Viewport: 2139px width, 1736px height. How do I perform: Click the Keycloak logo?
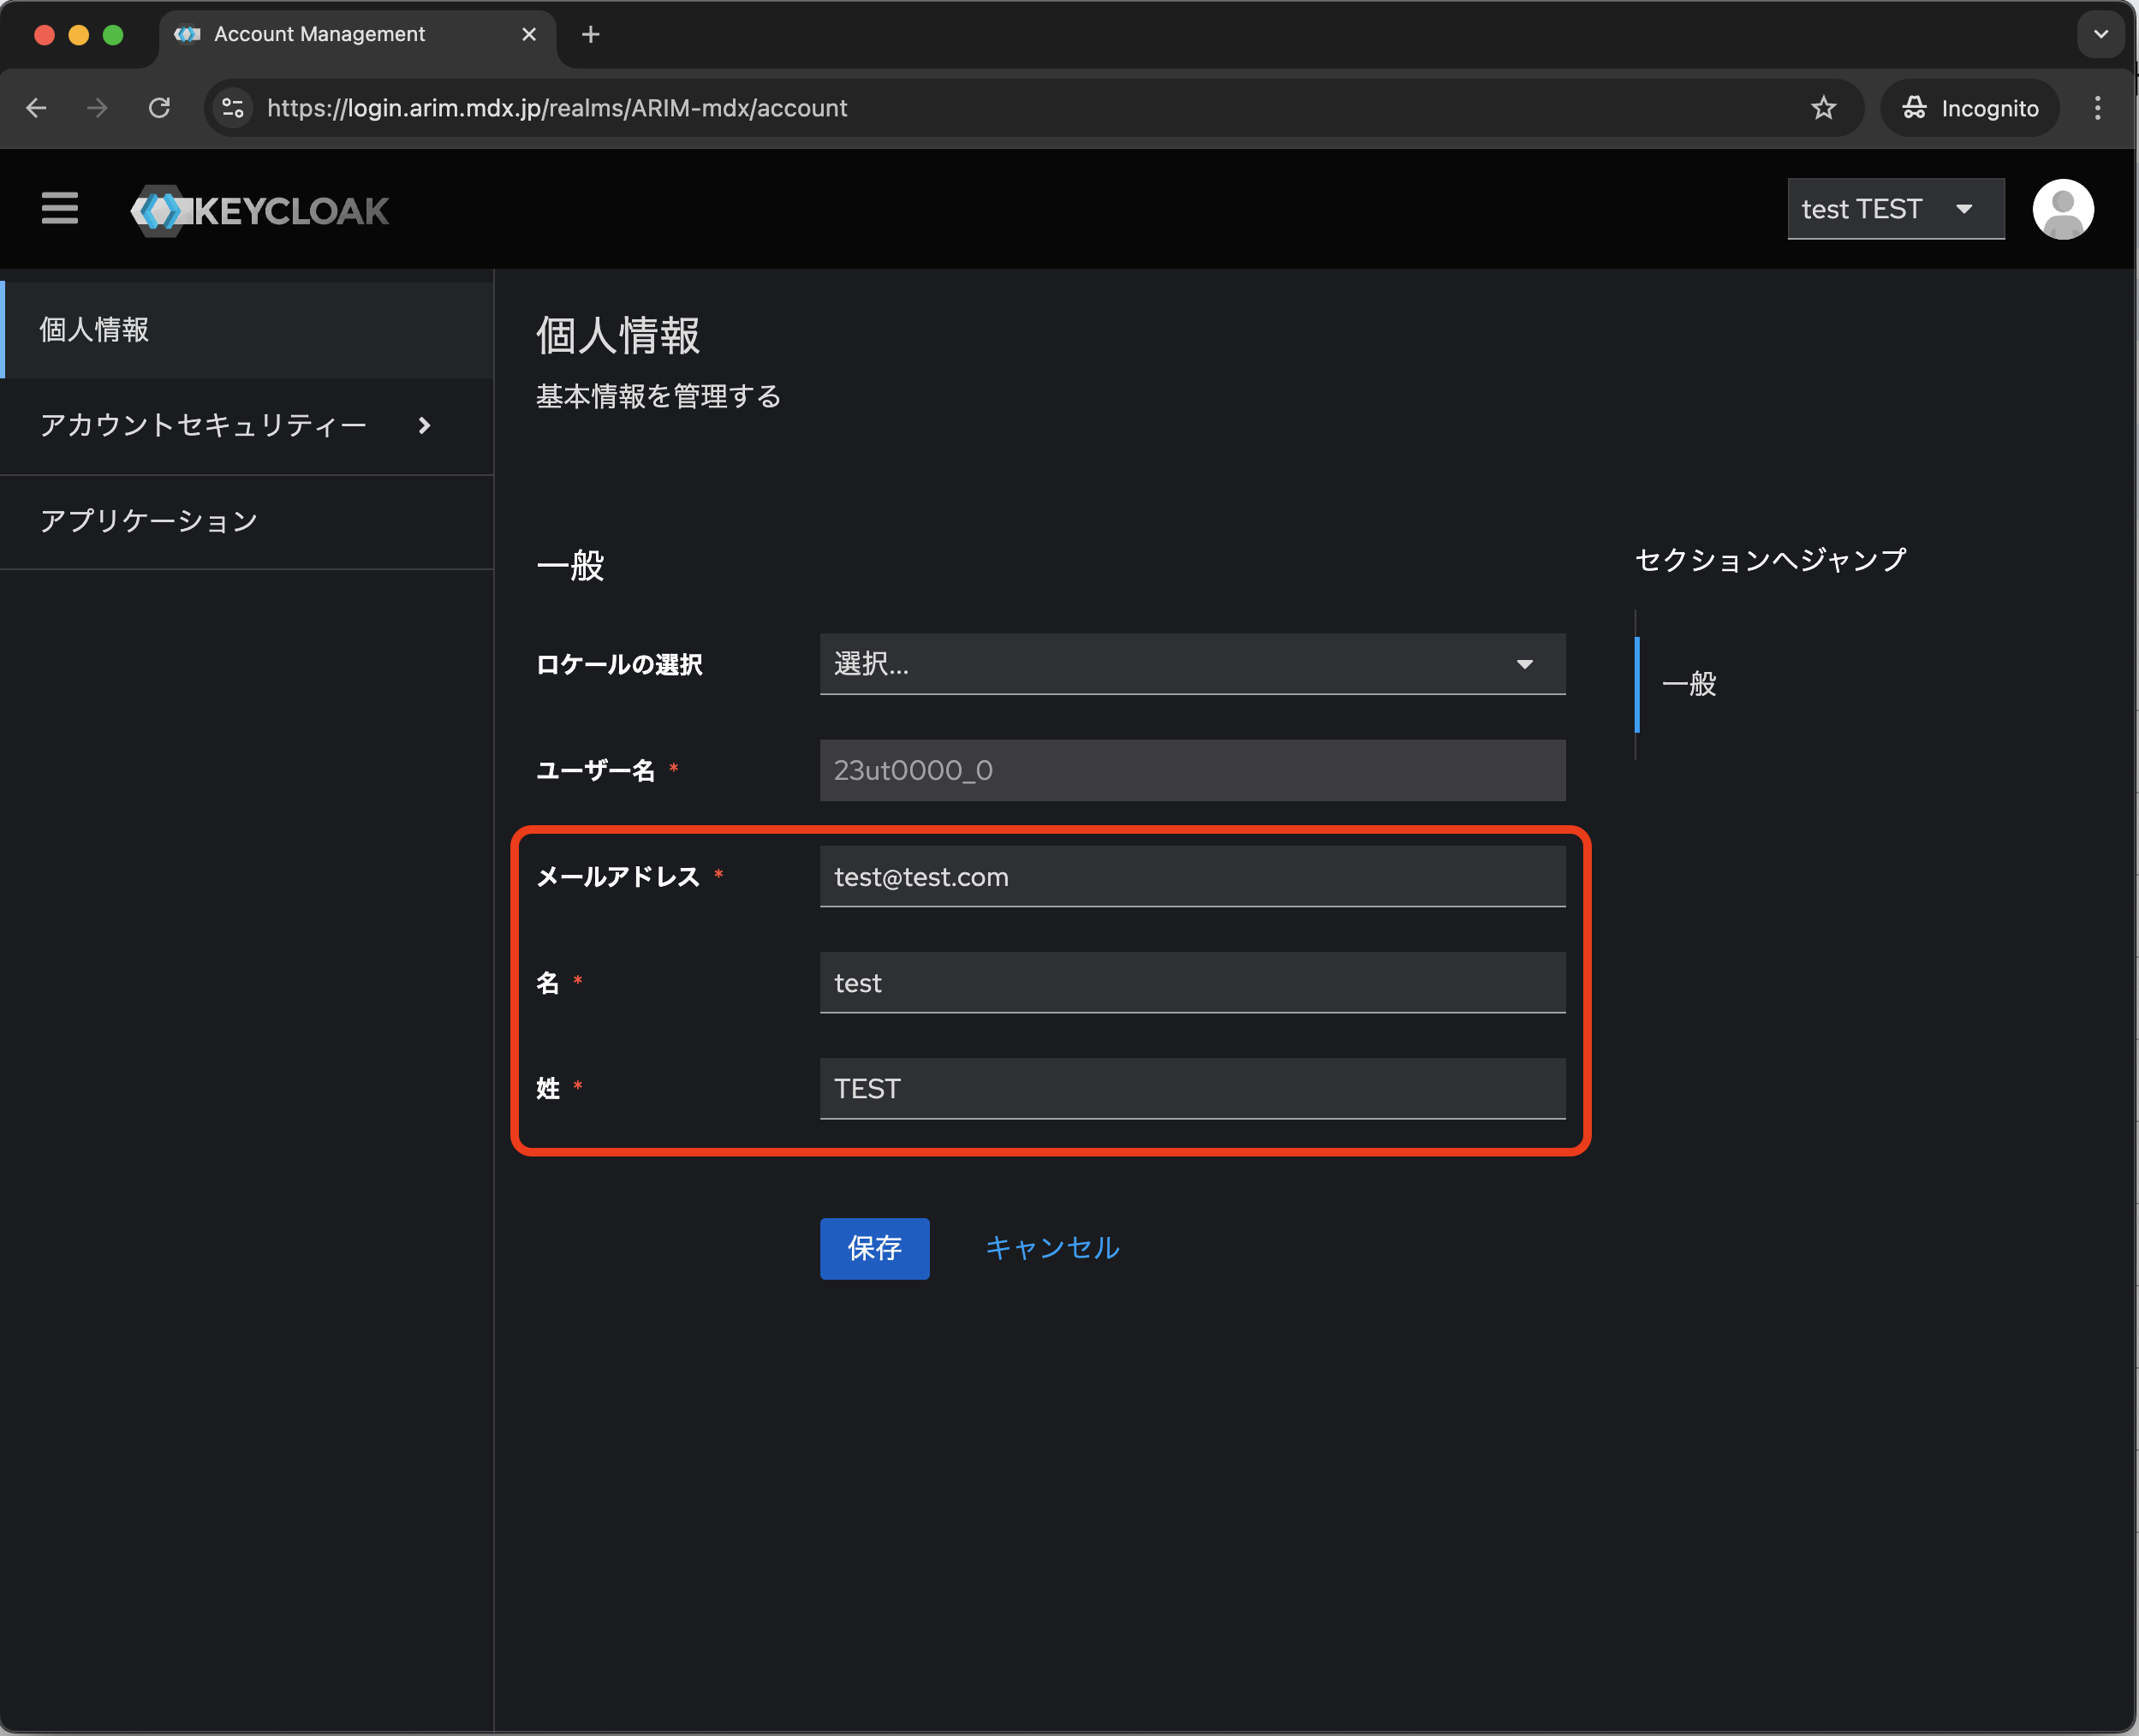coord(260,210)
